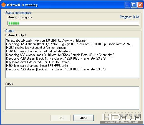
Task: Click the 'Status and progress' group title
Action: pyautogui.click(x=18, y=13)
